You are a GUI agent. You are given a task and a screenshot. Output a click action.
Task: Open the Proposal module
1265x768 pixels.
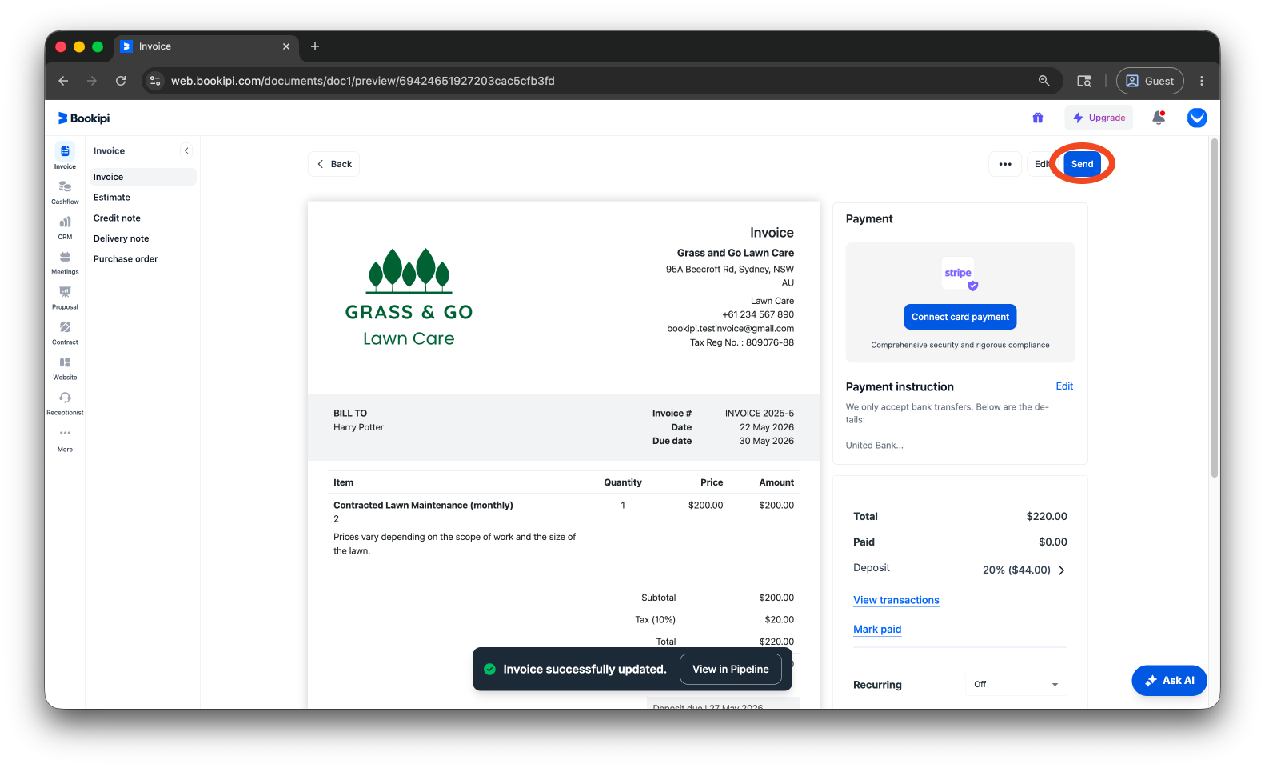[65, 298]
